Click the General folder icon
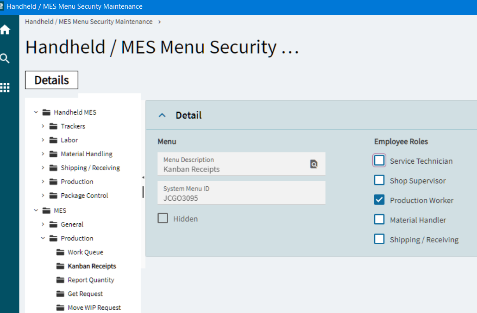Screen dimensions: 477x313 [53, 225]
